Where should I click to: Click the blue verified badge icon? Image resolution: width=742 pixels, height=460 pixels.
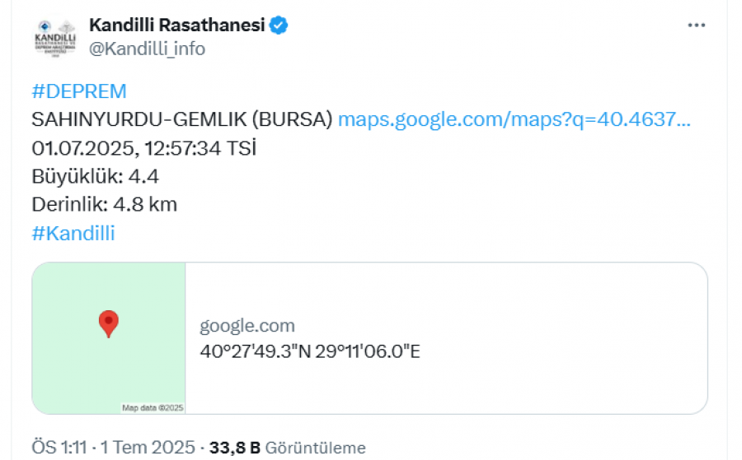[x=279, y=25]
